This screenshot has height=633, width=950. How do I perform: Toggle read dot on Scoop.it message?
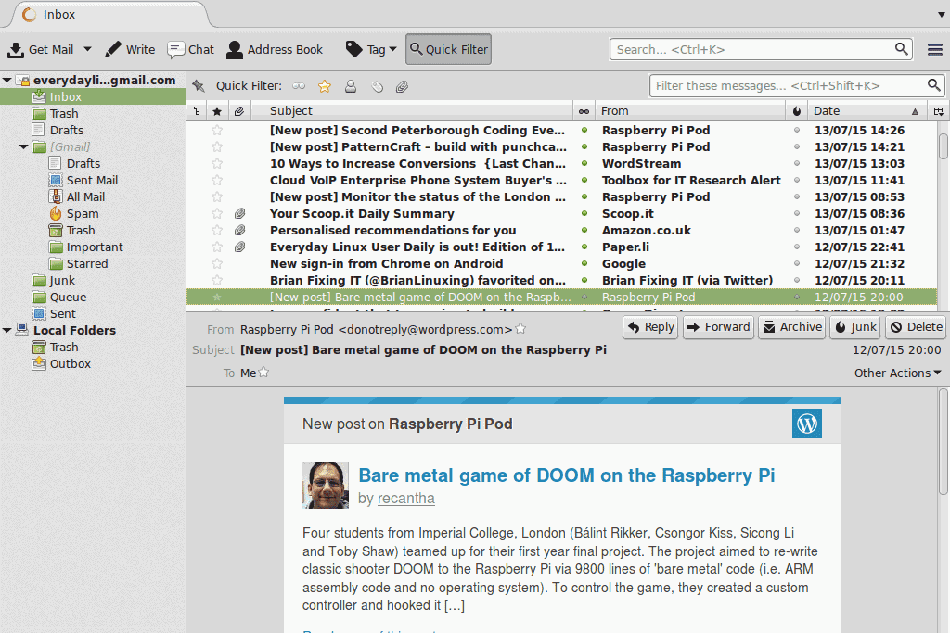pyautogui.click(x=584, y=213)
